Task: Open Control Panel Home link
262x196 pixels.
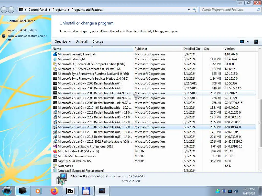Action: (x=21, y=21)
